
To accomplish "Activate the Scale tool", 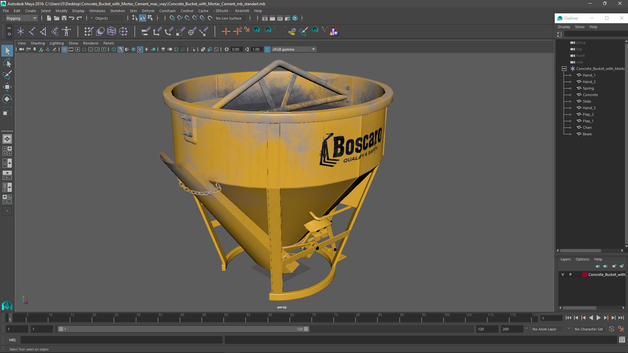I will click(x=7, y=111).
